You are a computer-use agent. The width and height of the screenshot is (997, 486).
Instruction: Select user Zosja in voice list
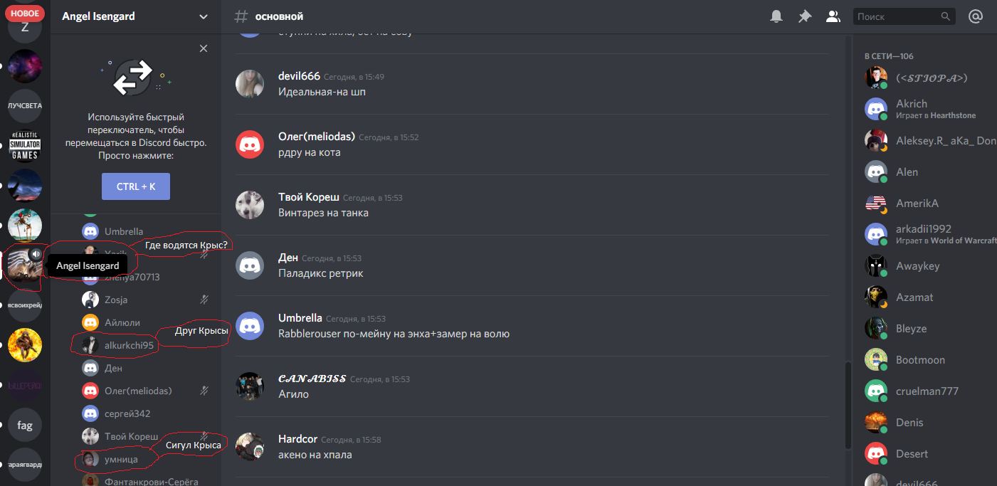pyautogui.click(x=116, y=300)
